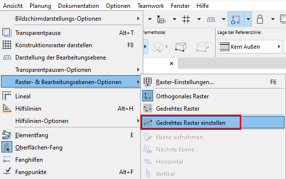Click the Raster-Einstellungen grid icon

tap(148, 82)
